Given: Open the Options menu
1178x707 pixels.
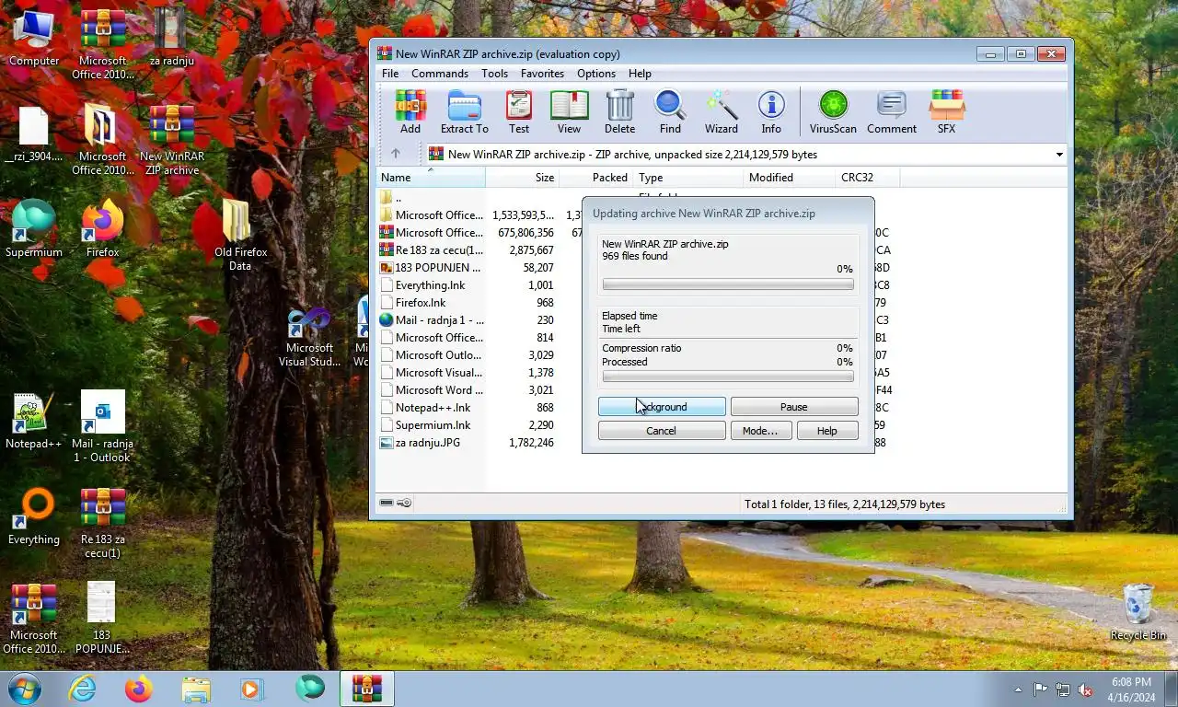Looking at the screenshot, I should pyautogui.click(x=596, y=74).
